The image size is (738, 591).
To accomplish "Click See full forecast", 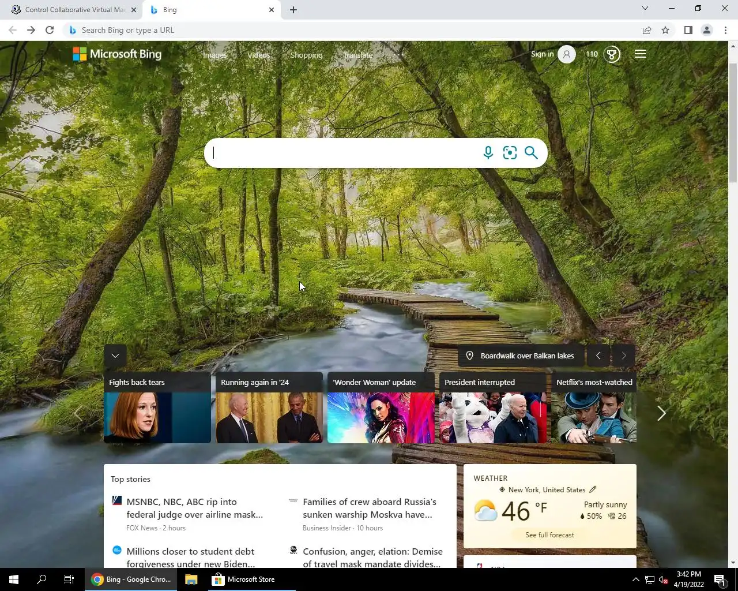I will point(549,535).
